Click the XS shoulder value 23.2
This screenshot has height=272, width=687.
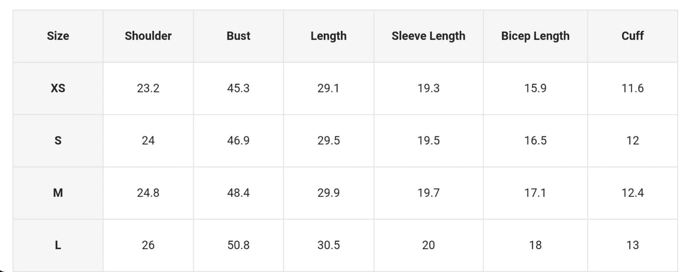[148, 88]
